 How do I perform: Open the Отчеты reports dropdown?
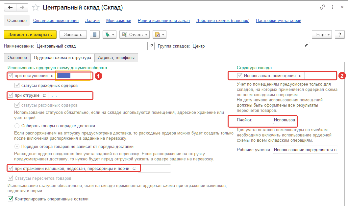(x=135, y=34)
